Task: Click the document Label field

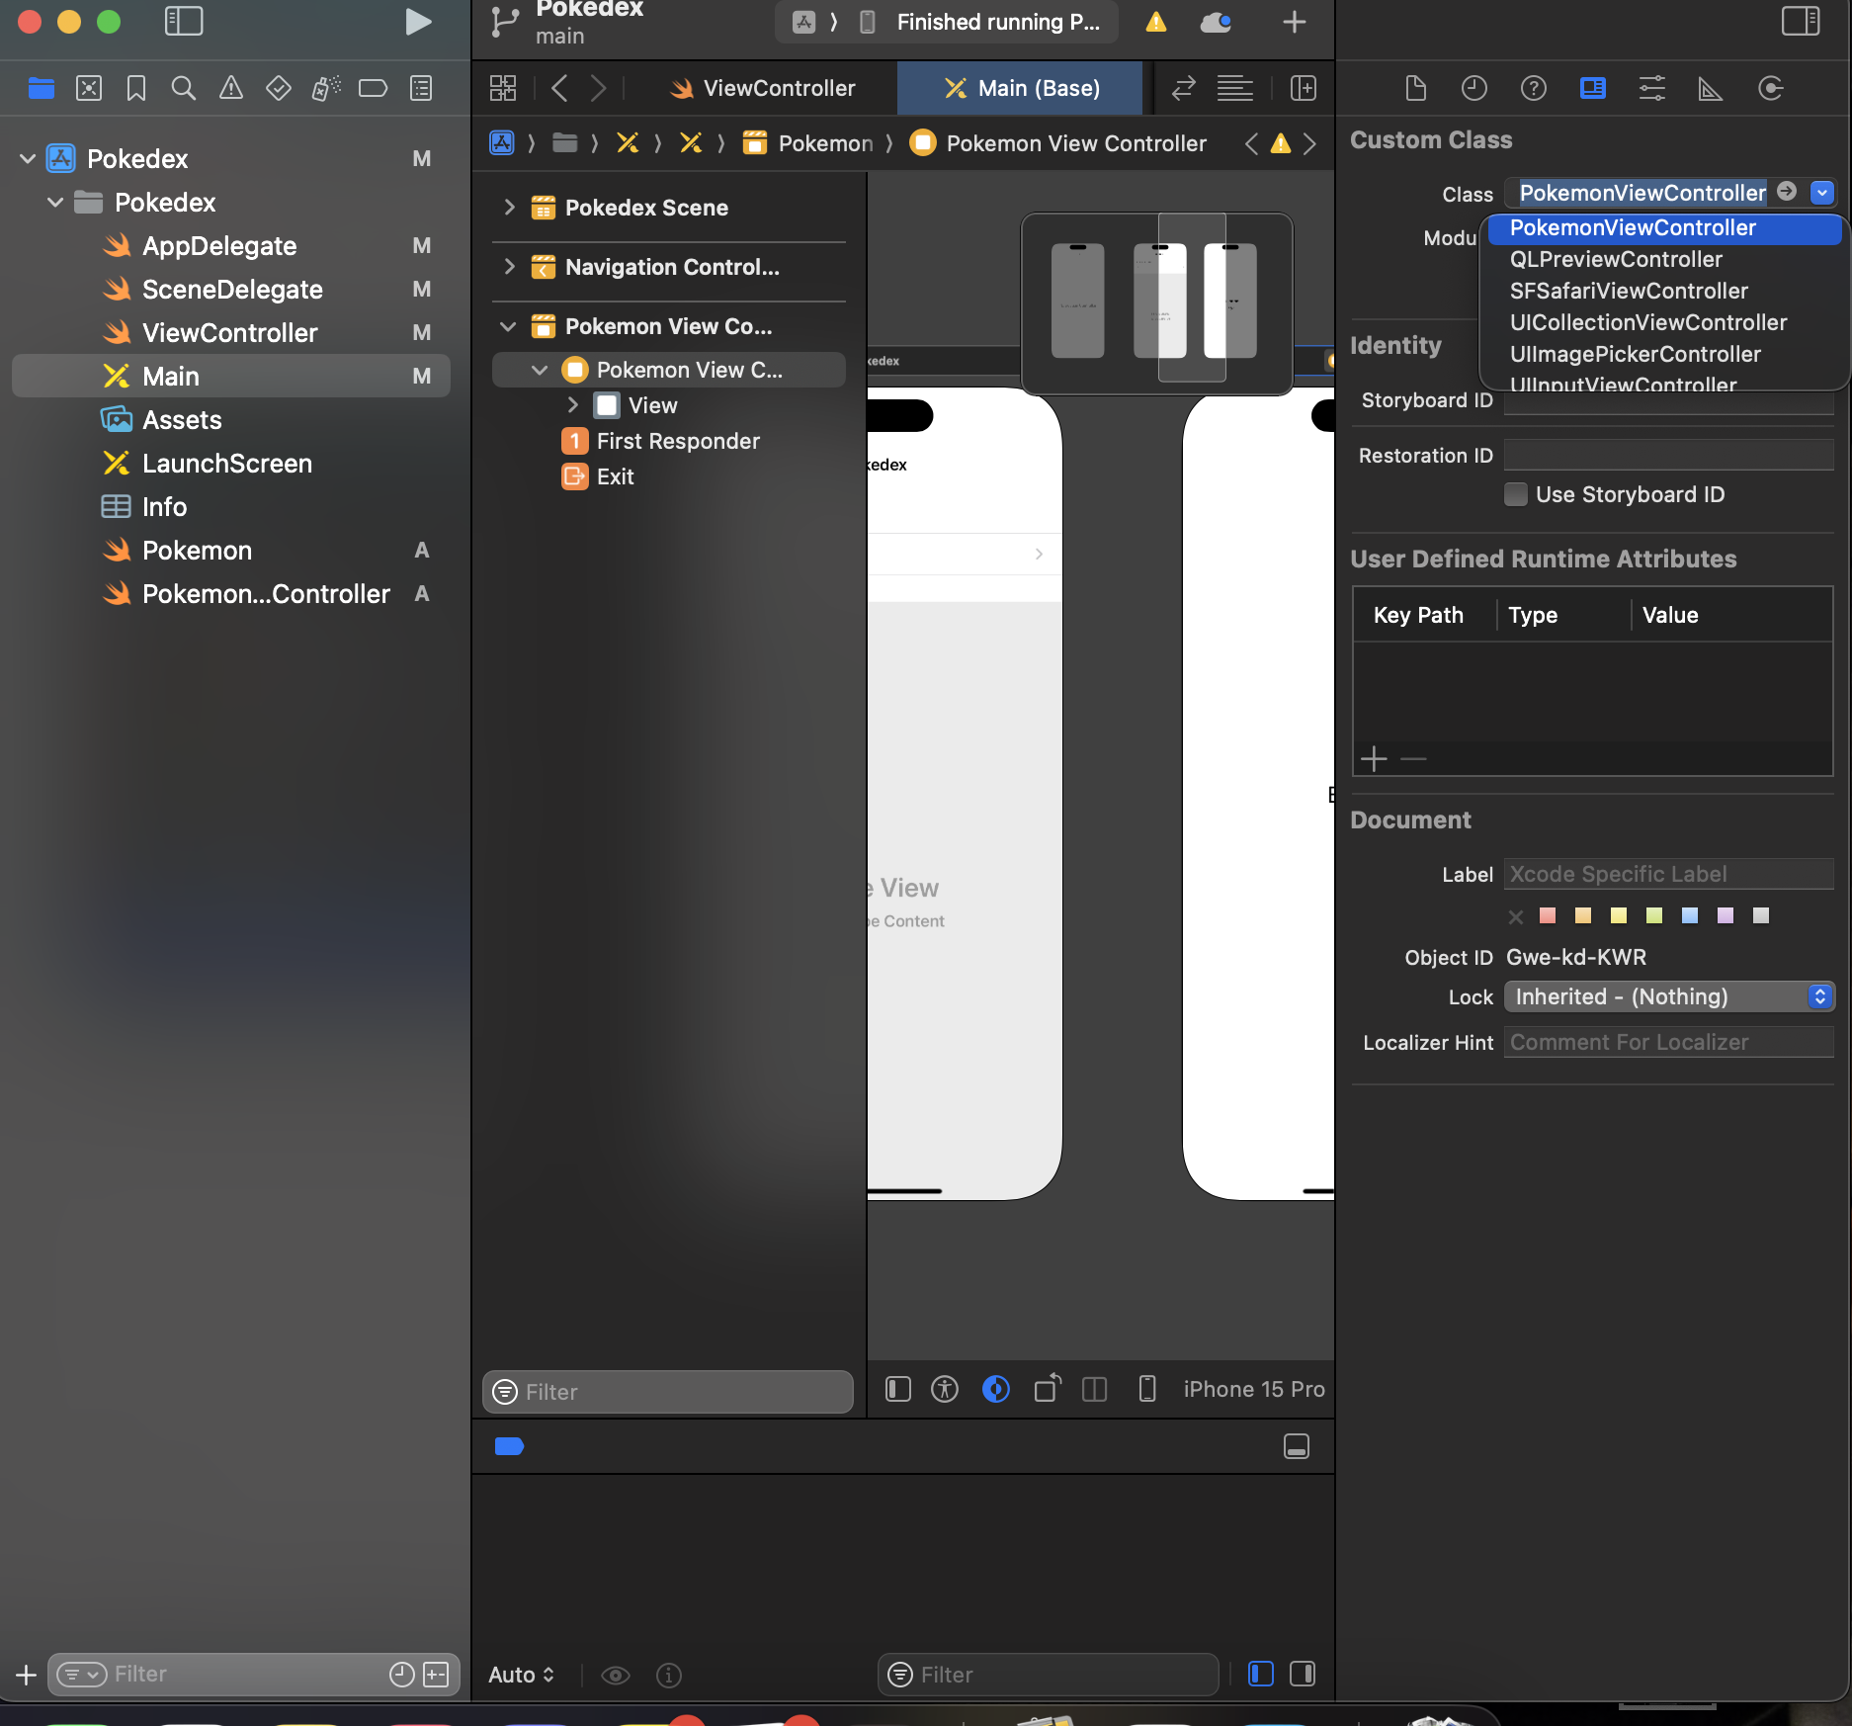Action: point(1668,874)
